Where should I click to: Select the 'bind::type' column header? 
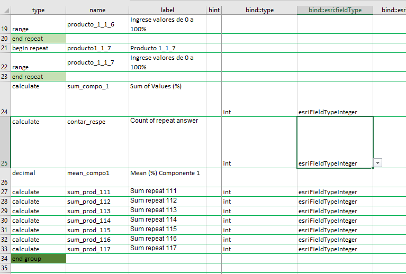point(259,10)
